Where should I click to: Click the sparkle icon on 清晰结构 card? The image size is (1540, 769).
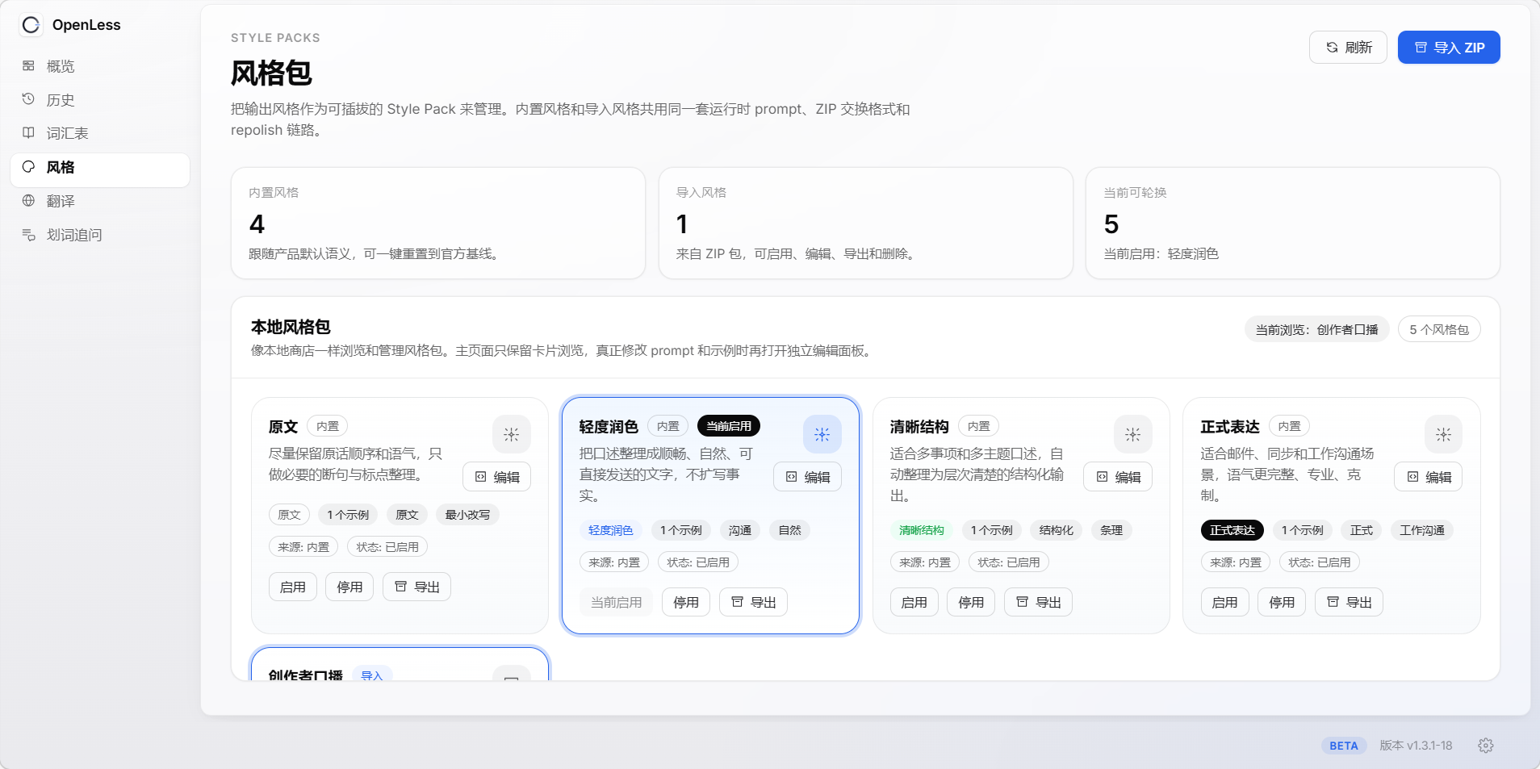[1133, 434]
